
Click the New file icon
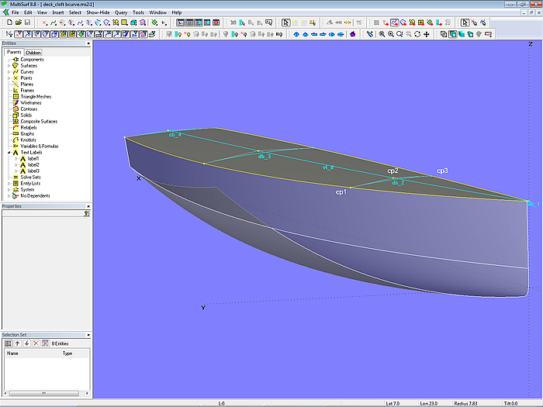(x=8, y=23)
